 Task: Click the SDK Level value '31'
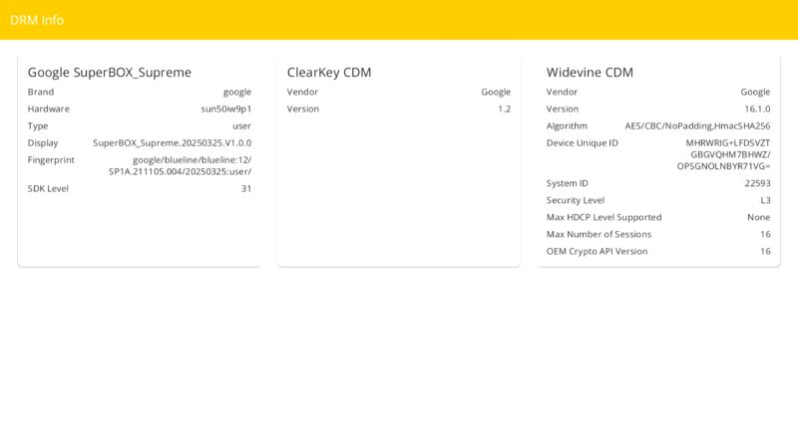pyautogui.click(x=246, y=188)
